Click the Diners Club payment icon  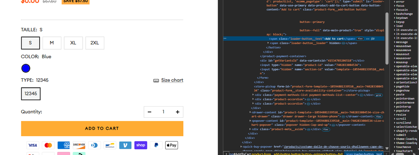point(95,145)
